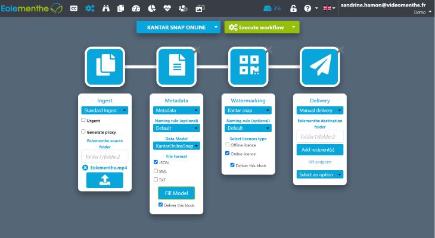Uncheck the JSON file format

click(x=156, y=162)
